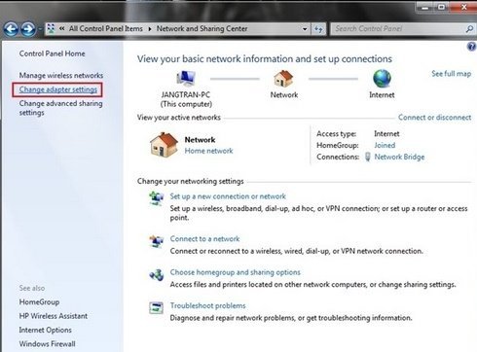Click the search magnifier icon
The width and height of the screenshot is (477, 352).
[x=469, y=29]
